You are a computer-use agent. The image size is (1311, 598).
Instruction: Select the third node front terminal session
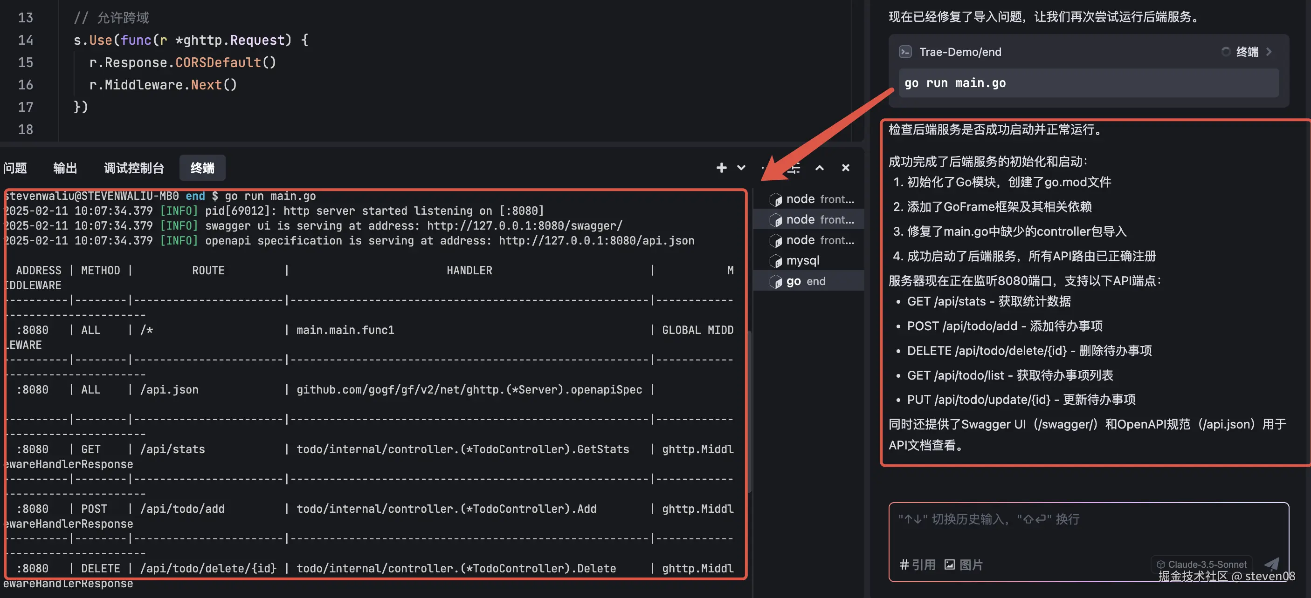tap(811, 240)
